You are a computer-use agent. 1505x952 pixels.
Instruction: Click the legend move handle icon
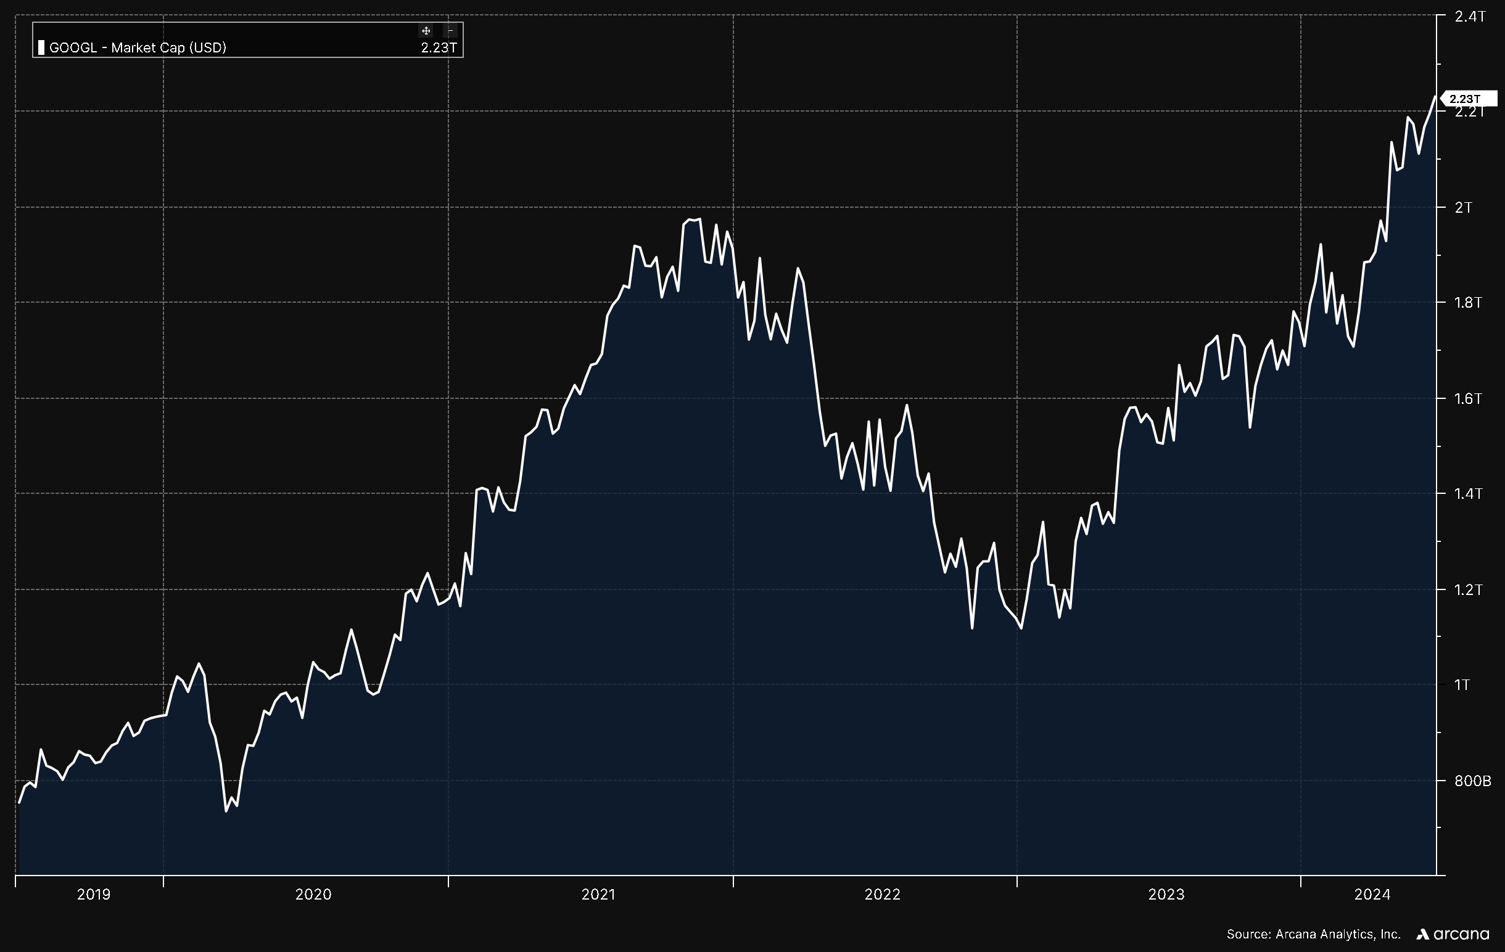click(426, 31)
